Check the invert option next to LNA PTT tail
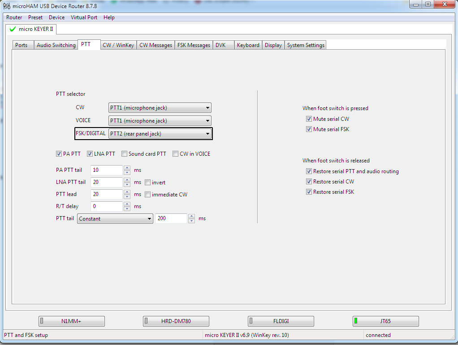458x345 pixels. (x=147, y=182)
